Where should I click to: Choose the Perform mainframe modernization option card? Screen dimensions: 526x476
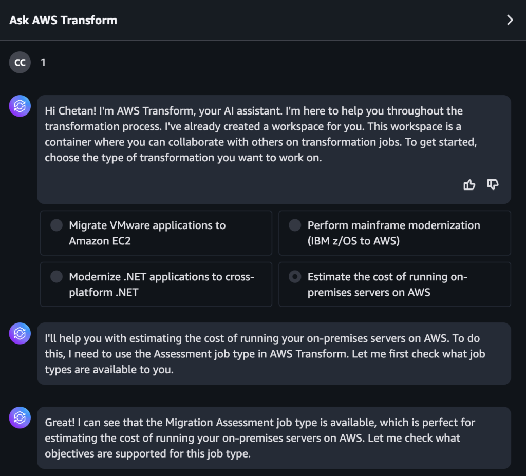[x=394, y=233]
